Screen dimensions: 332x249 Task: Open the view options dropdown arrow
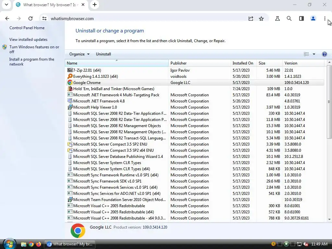[314, 54]
